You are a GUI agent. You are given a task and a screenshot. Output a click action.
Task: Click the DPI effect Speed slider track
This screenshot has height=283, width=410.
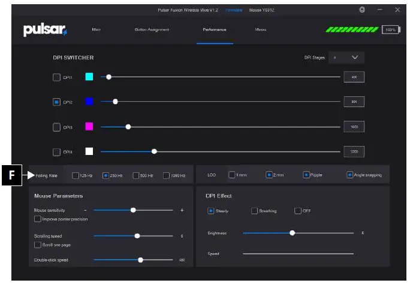tap(298, 254)
